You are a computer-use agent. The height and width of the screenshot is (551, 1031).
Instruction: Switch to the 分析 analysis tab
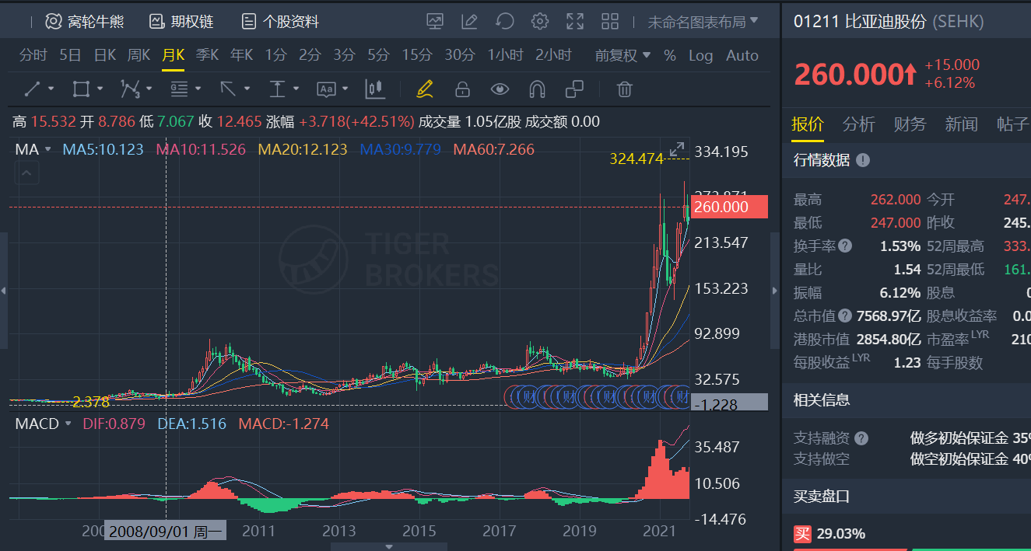point(859,124)
